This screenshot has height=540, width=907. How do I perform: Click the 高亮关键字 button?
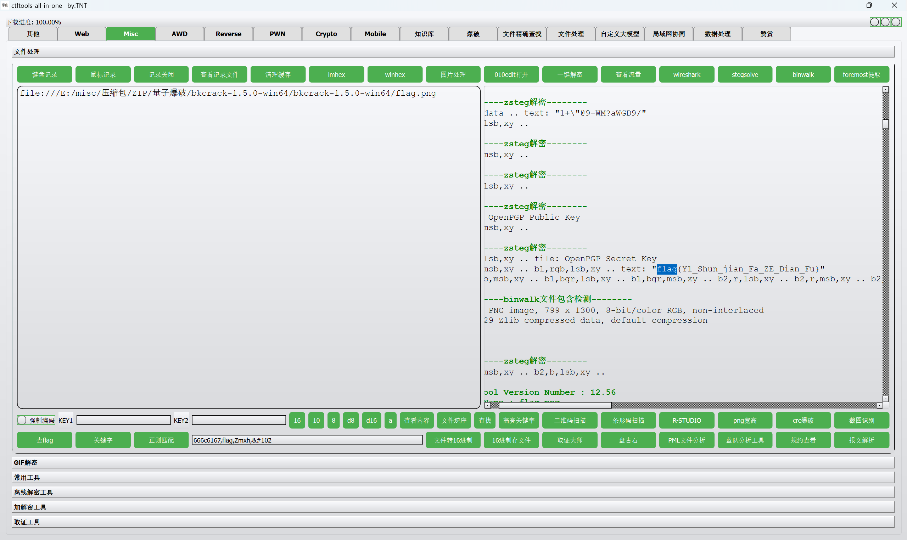coord(519,420)
